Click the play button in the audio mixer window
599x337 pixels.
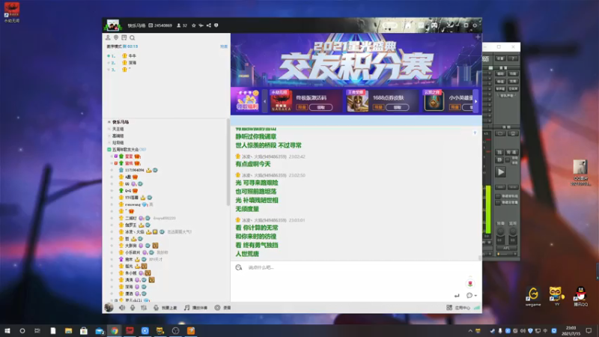(x=500, y=172)
